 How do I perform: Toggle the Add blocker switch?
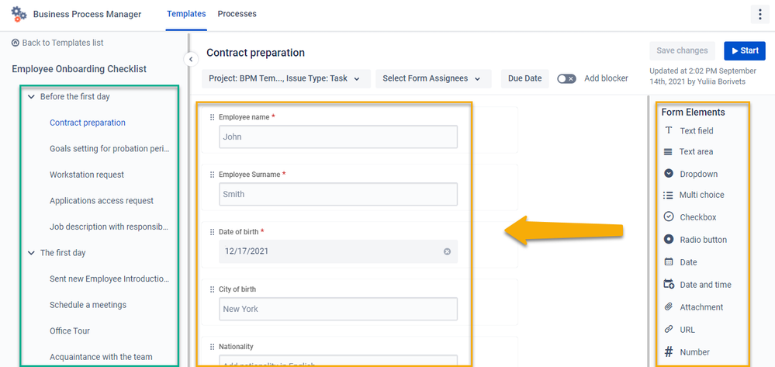tap(566, 78)
